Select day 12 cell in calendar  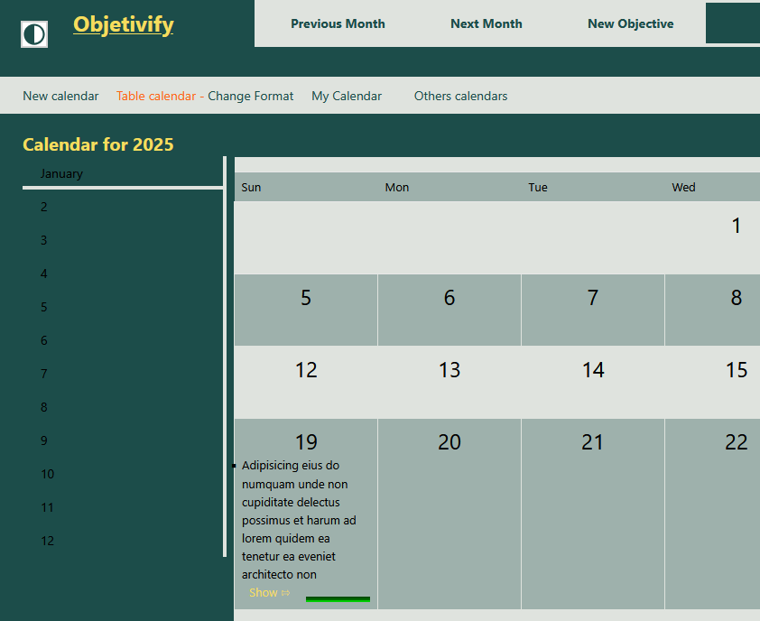tap(306, 382)
